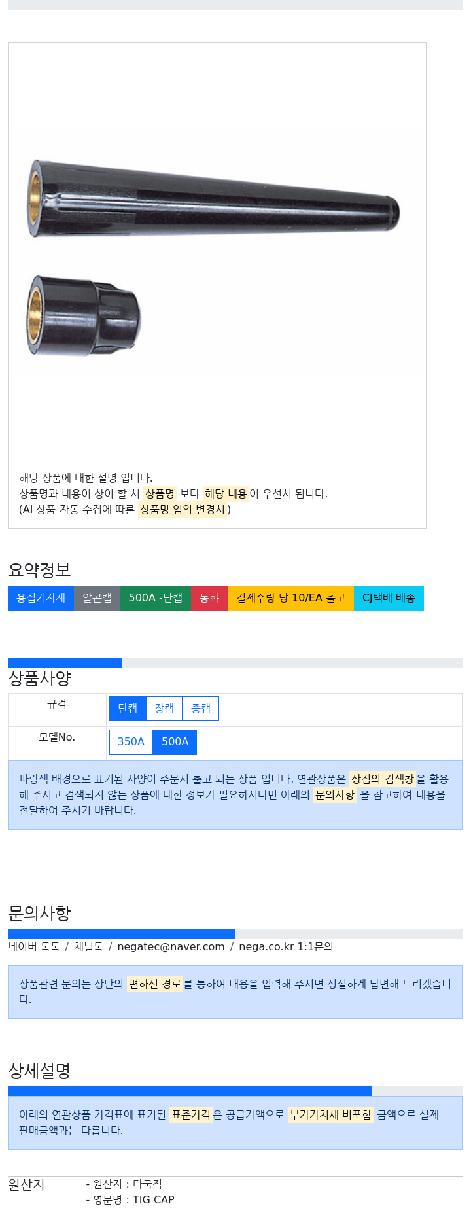The image size is (471, 1208).
Task: Click the CJ택배 배송 shipping tag
Action: click(x=389, y=598)
